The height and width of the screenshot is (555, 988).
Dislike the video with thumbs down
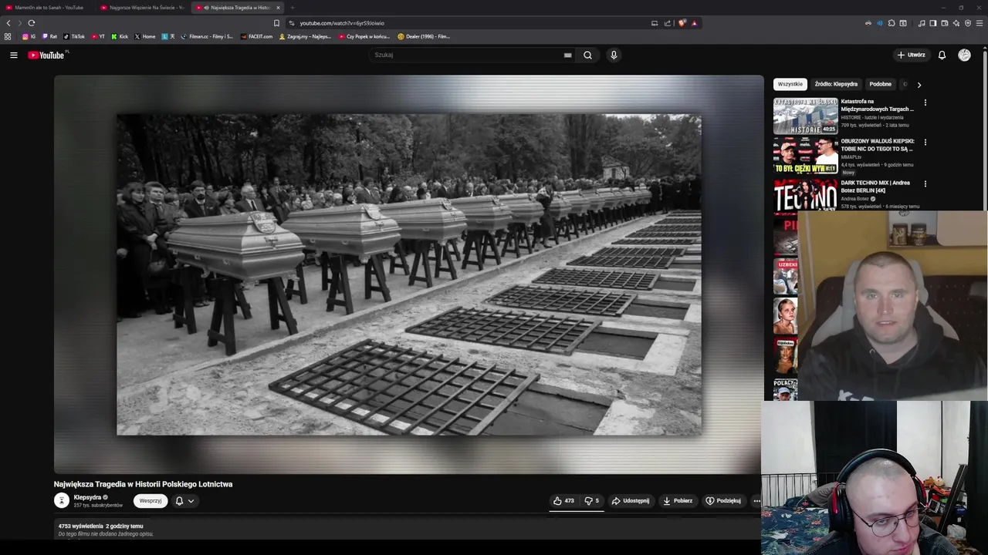coord(592,500)
